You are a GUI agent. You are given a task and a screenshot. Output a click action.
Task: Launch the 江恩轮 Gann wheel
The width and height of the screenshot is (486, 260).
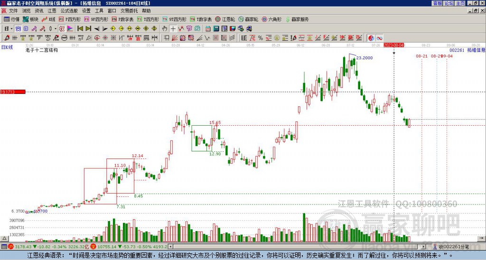coord(225,19)
